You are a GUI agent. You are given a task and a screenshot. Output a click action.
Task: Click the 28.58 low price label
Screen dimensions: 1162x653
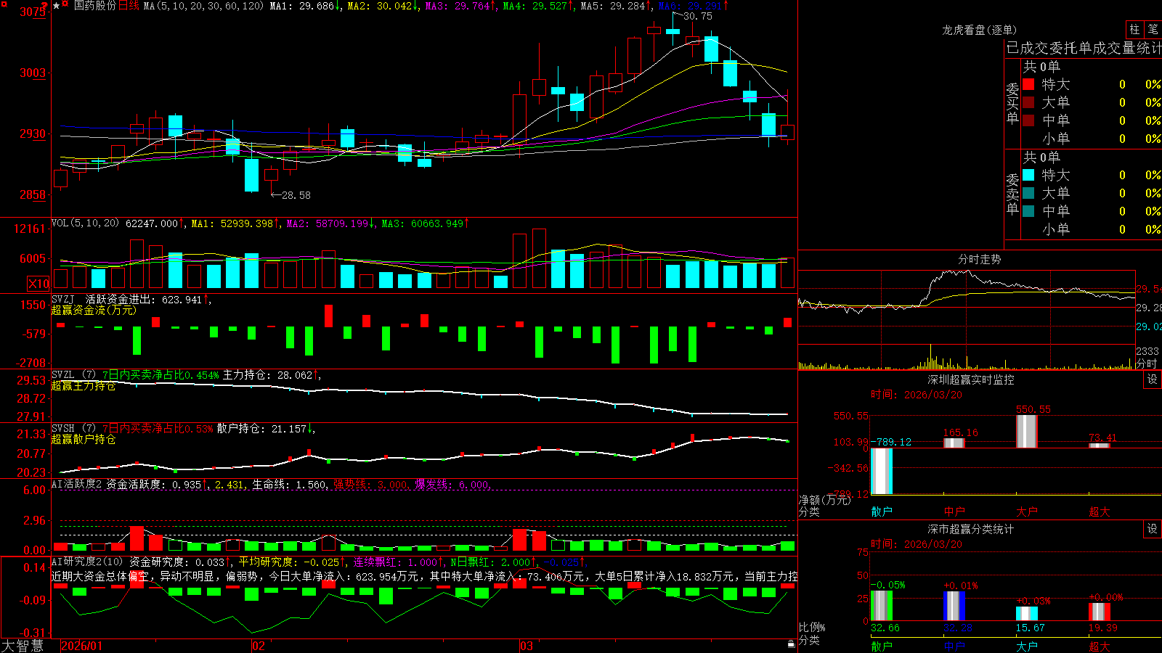point(296,195)
